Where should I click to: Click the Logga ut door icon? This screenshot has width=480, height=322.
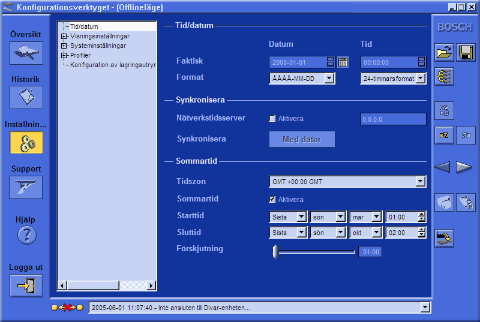26,285
